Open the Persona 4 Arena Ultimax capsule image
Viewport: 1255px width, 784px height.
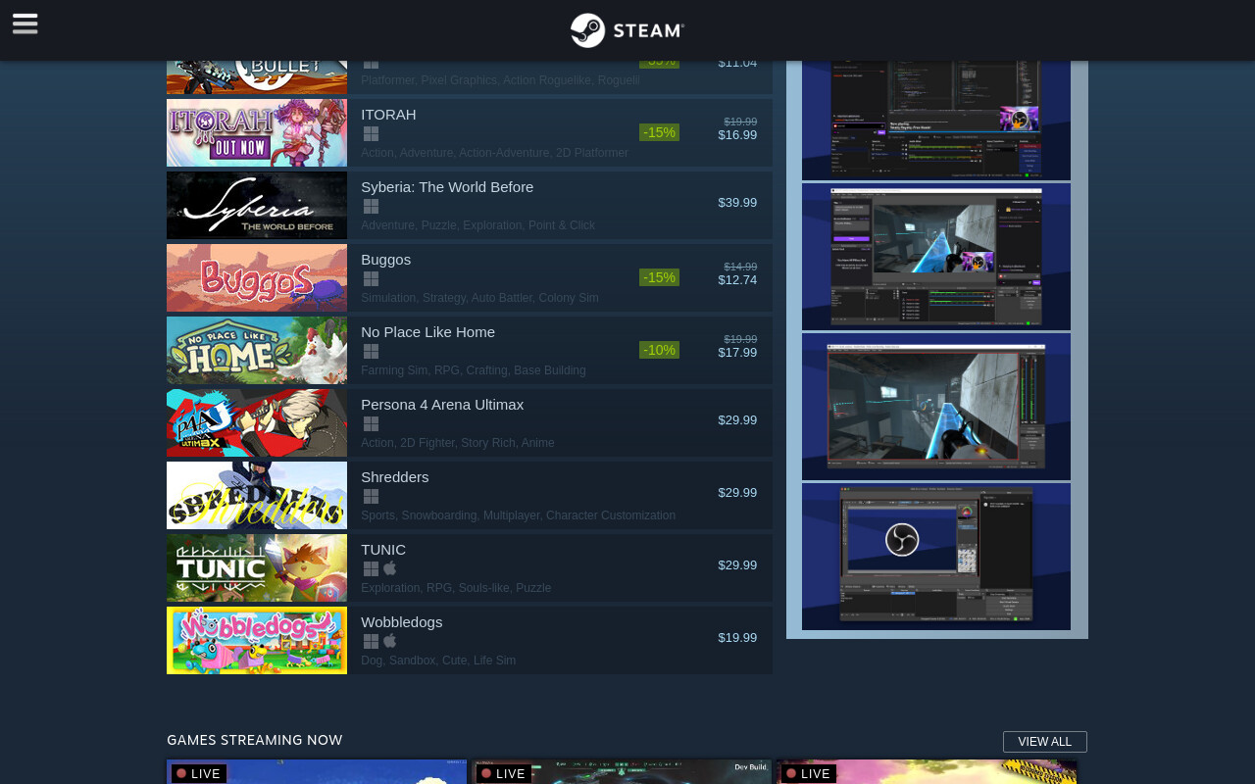point(257,422)
